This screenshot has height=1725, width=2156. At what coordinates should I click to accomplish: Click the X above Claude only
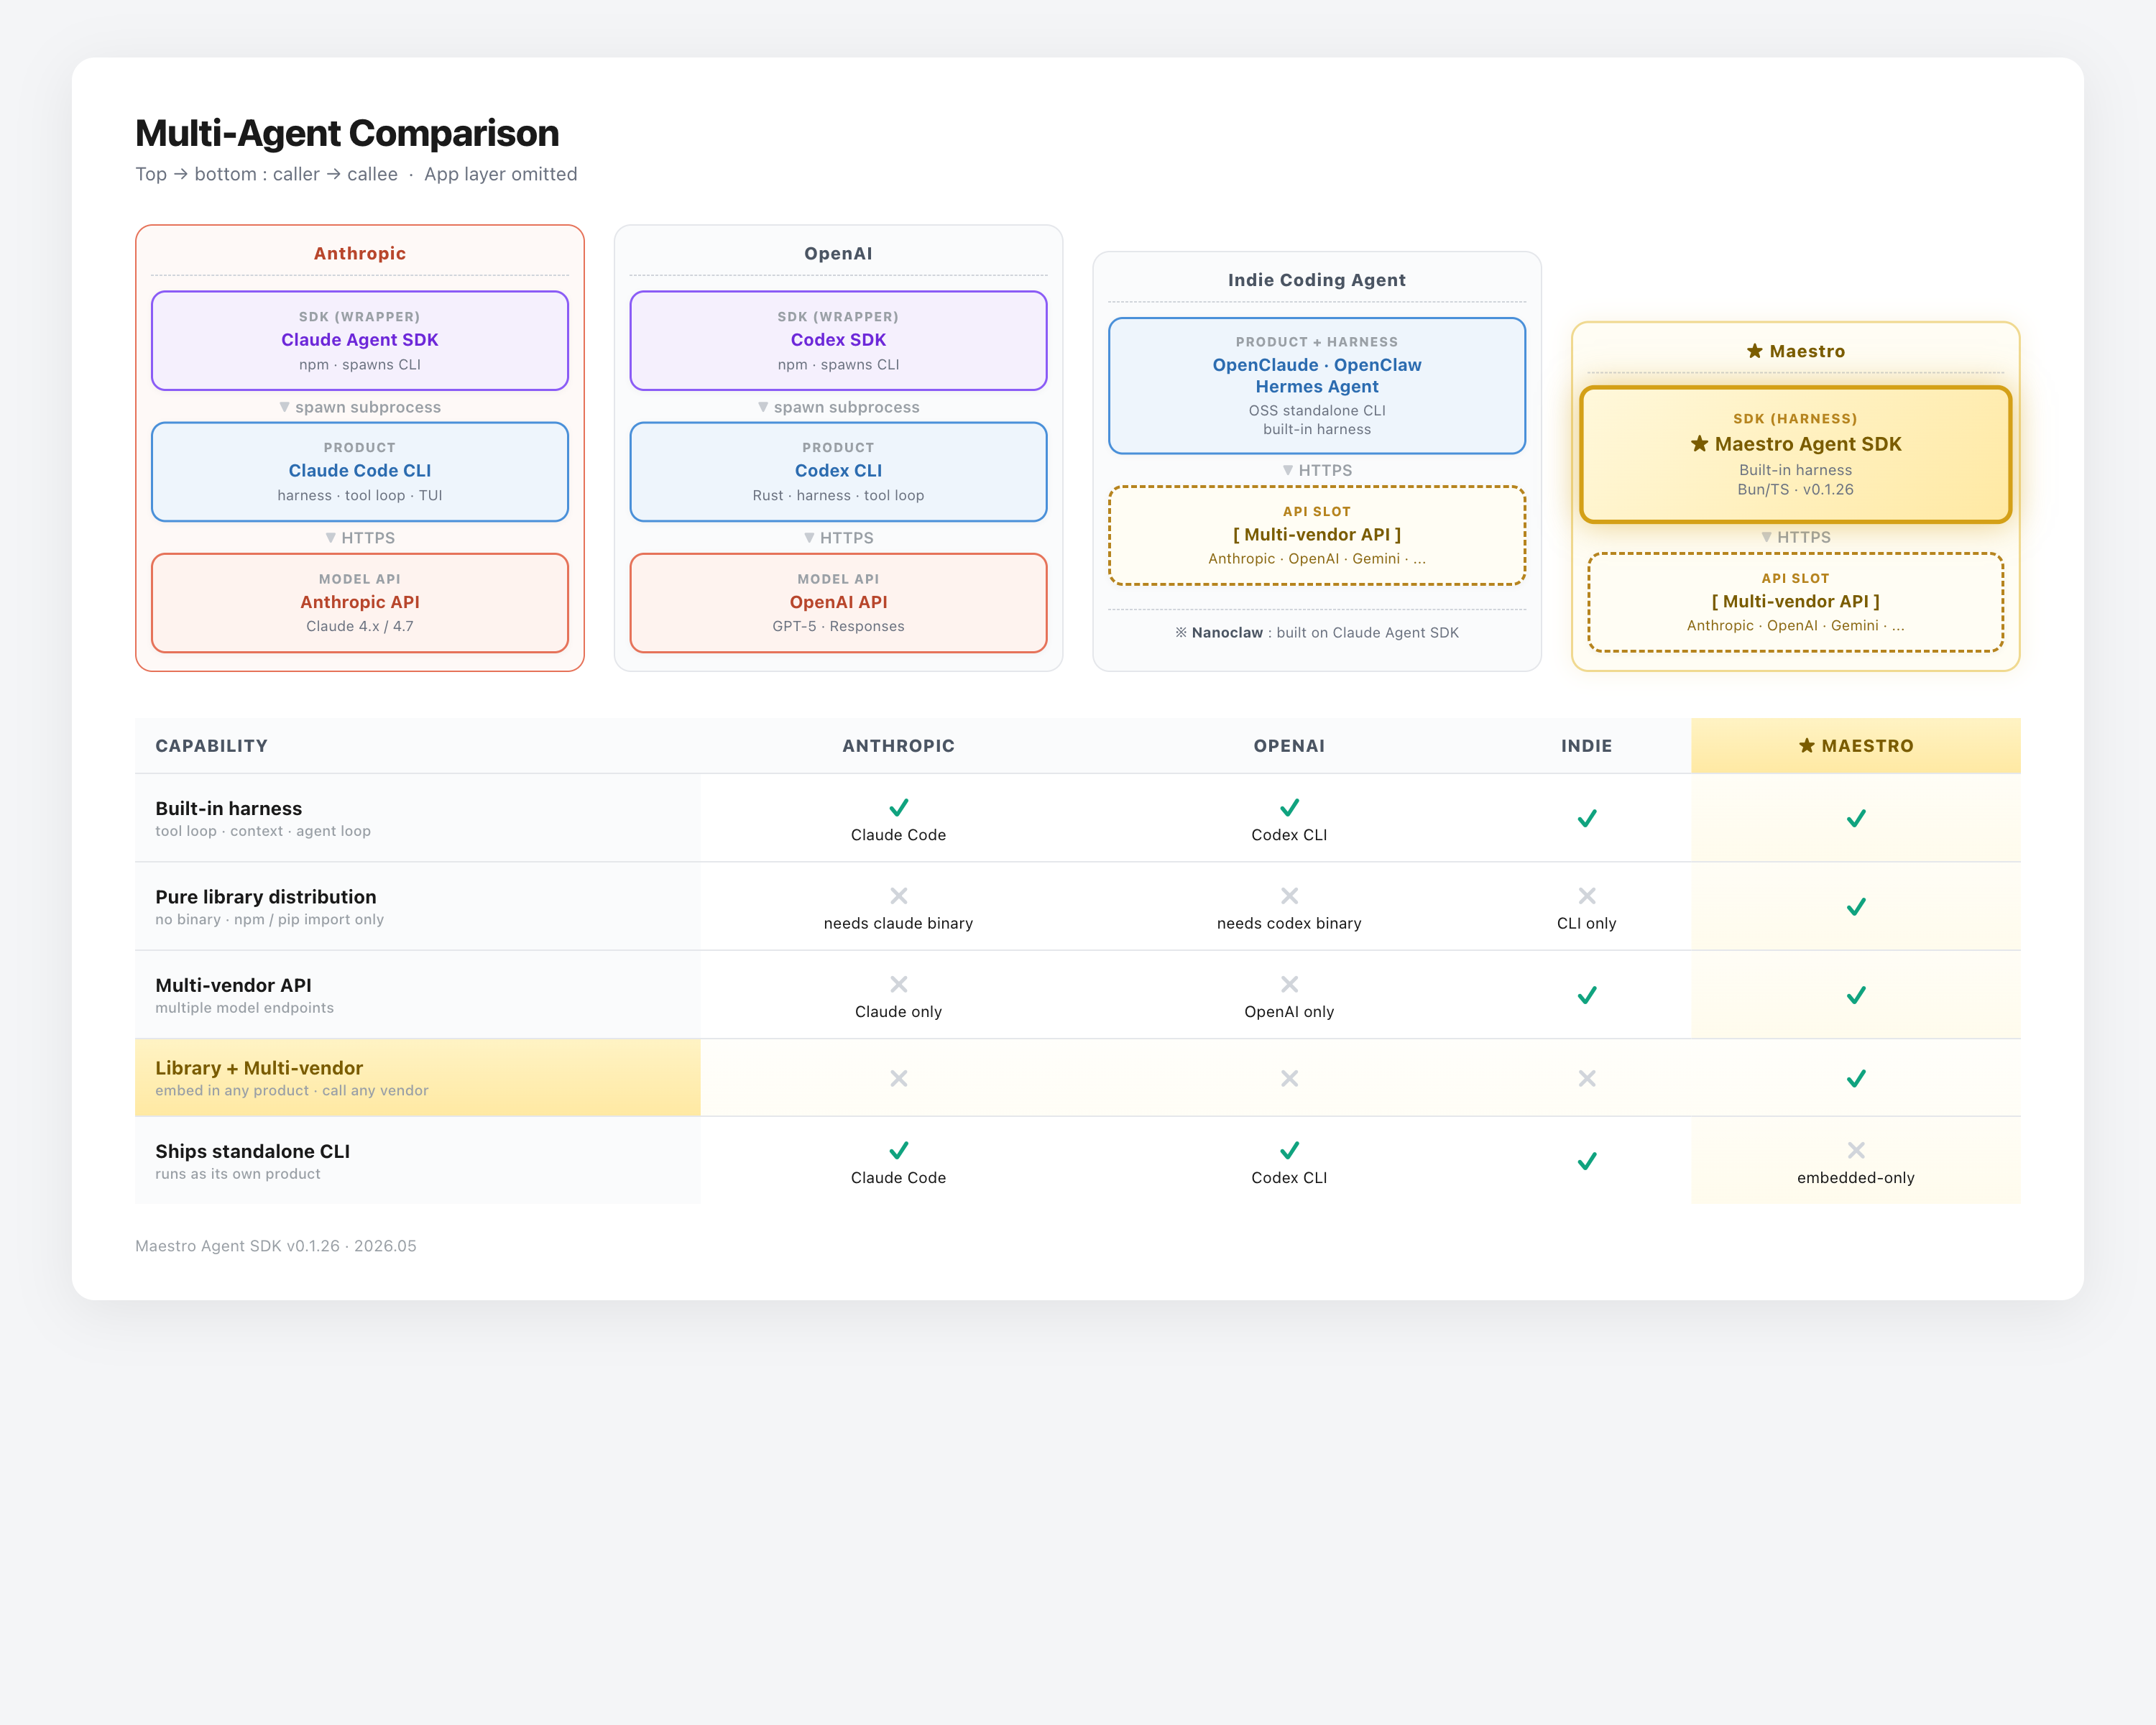[x=899, y=984]
